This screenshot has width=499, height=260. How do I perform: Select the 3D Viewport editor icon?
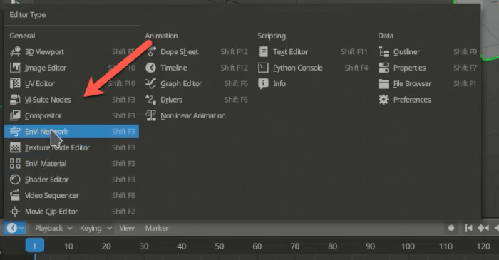click(15, 52)
